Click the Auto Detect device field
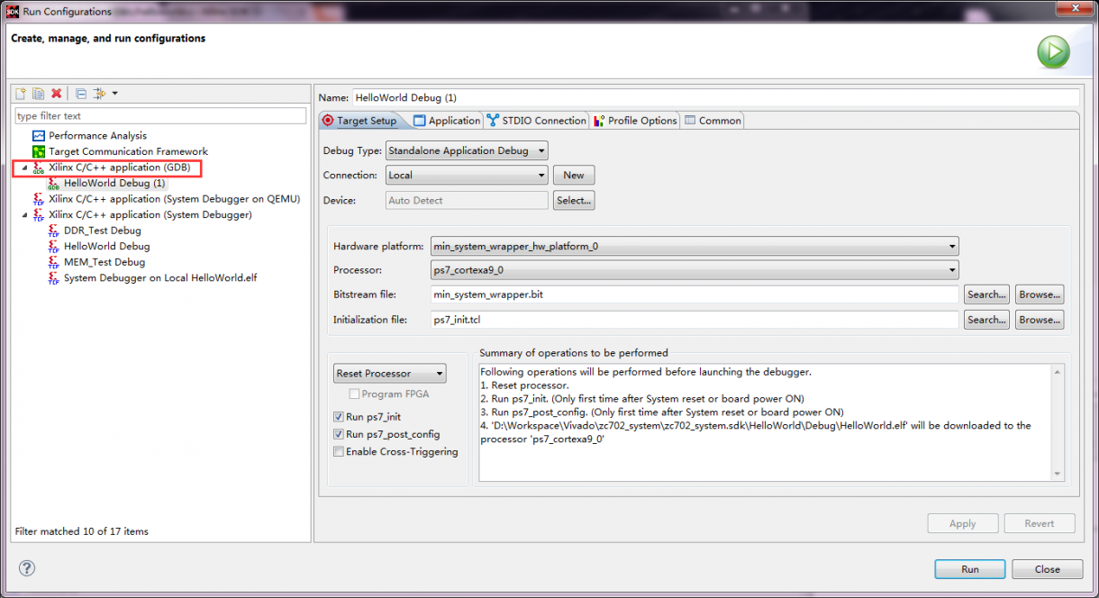This screenshot has height=598, width=1099. 467,201
